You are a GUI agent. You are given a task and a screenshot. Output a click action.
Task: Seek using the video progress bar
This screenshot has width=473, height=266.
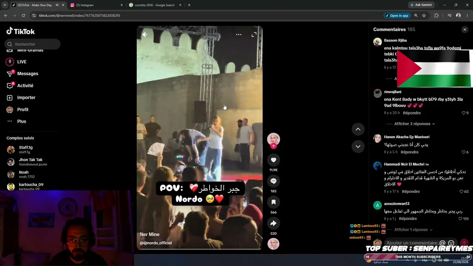(200, 249)
